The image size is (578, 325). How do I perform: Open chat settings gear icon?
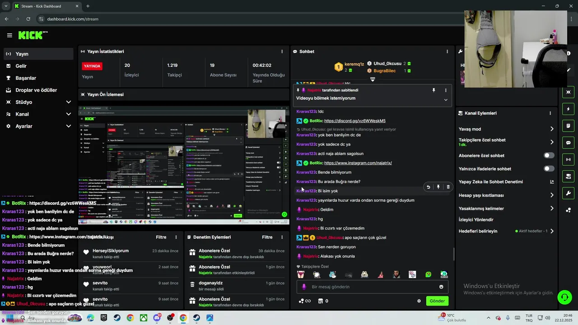419,301
